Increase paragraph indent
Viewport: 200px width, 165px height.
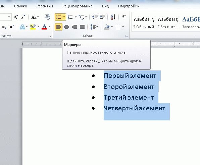tap(103, 17)
